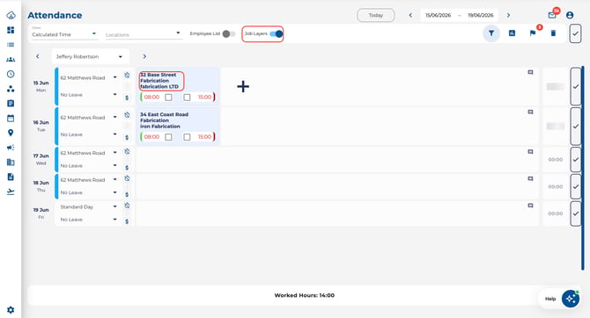The image size is (590, 318).
Task: Add job with the plus icon
Action: pyautogui.click(x=243, y=87)
